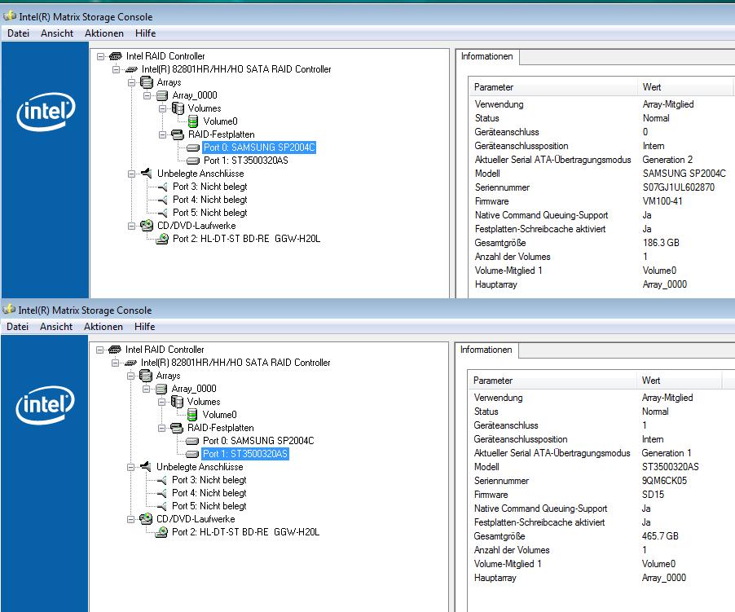This screenshot has height=612, width=735.
Task: Click Generation 2 transfer mode value
Action: pyautogui.click(x=667, y=160)
